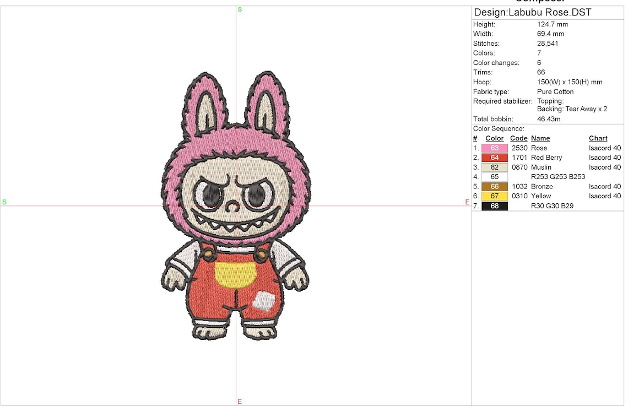This screenshot has height=406, width=628.
Task: Click the green S marker on left edge
Action: (4, 202)
